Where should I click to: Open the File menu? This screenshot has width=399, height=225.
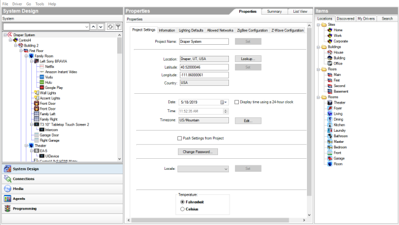click(5, 4)
